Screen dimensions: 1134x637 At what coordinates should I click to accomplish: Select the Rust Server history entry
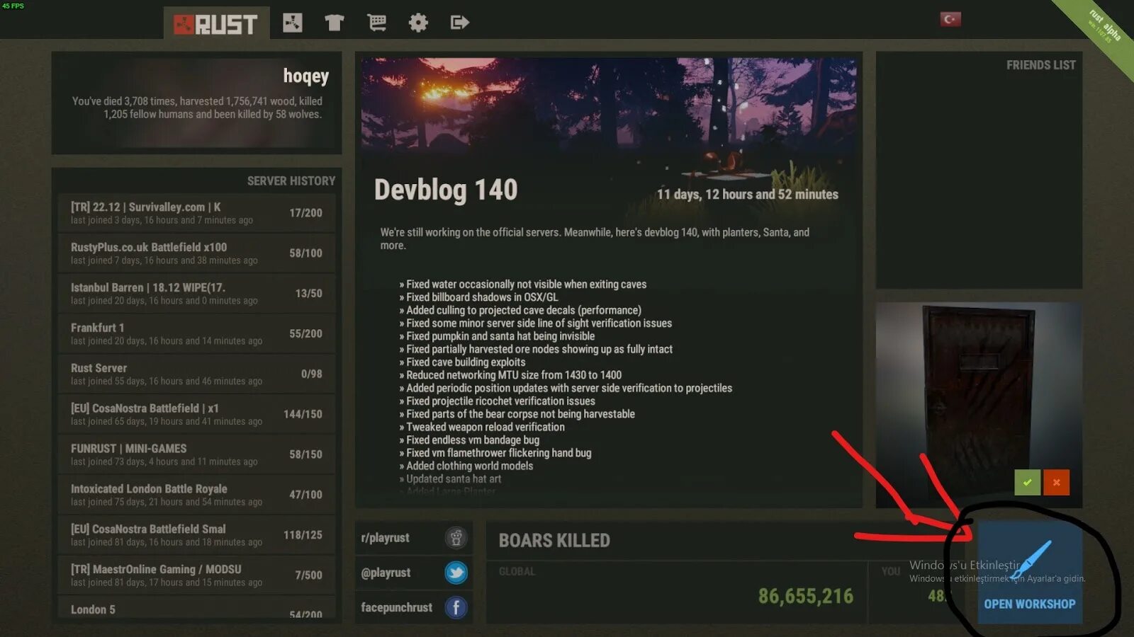[196, 374]
